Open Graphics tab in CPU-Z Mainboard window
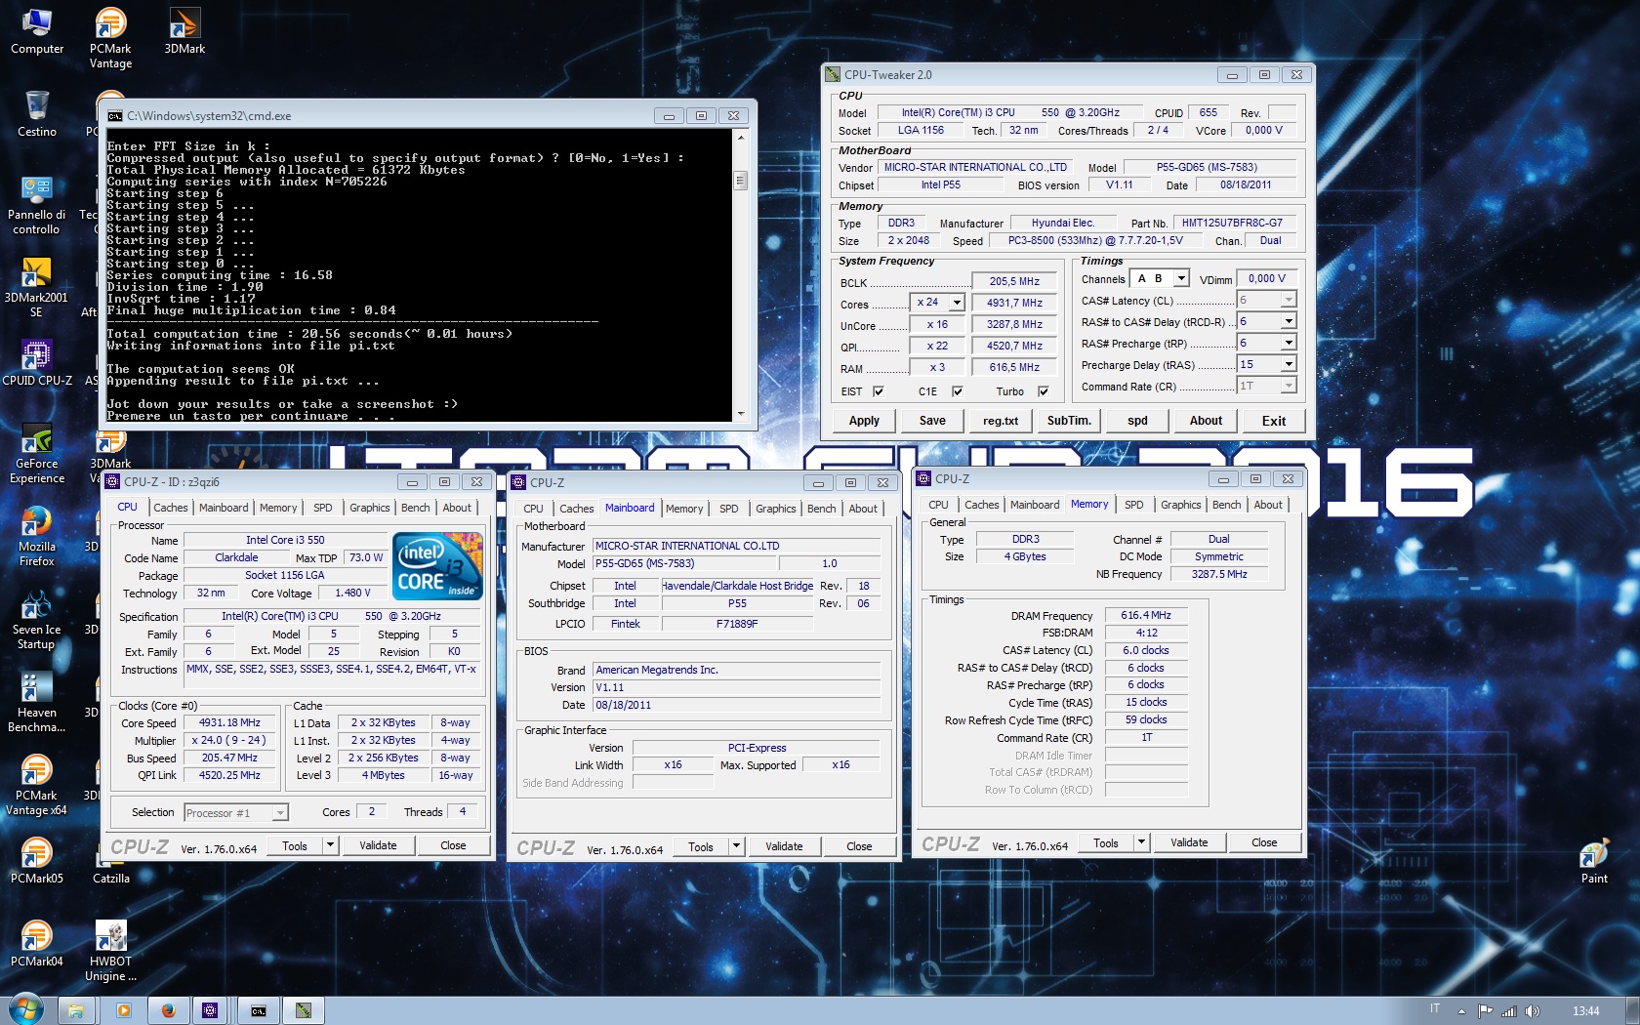1640x1025 pixels. point(775,509)
